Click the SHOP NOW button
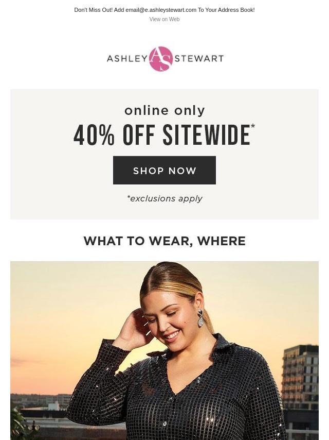 tap(164, 171)
